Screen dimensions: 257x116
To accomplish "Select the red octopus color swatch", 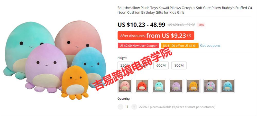I will pyautogui.click(x=142, y=86).
